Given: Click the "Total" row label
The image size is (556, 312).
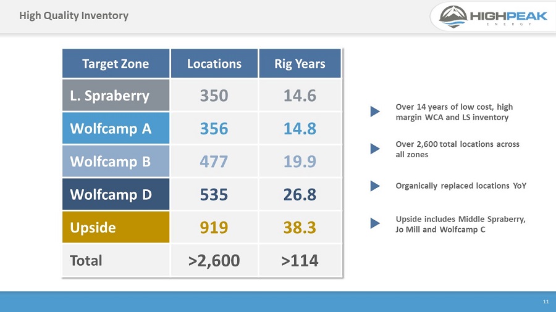Looking at the screenshot, I should tap(116, 260).
